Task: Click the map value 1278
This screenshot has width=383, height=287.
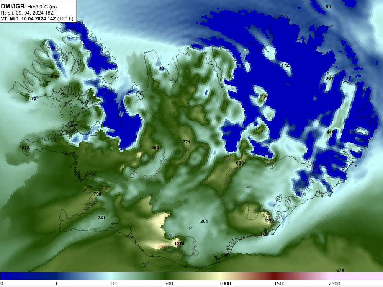Action: [x=179, y=244]
